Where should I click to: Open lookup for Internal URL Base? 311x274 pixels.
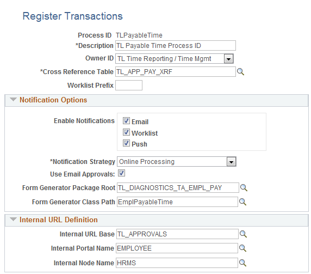coord(243,234)
